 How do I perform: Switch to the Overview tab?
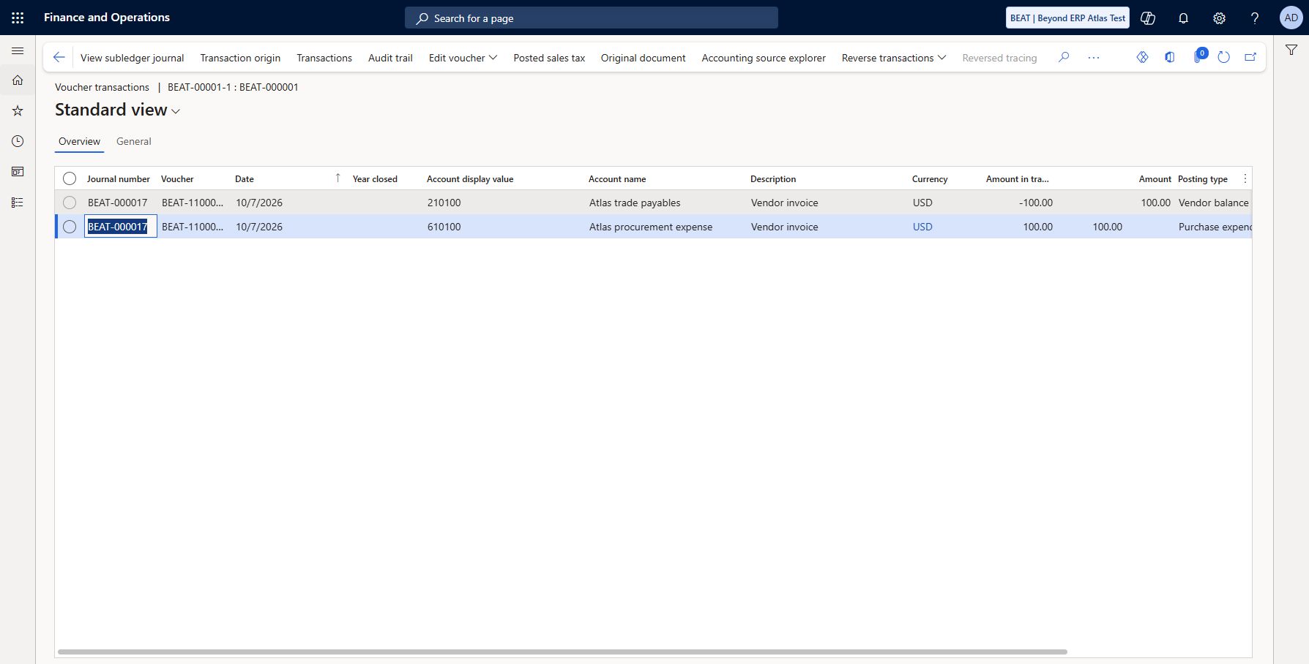[x=79, y=141]
